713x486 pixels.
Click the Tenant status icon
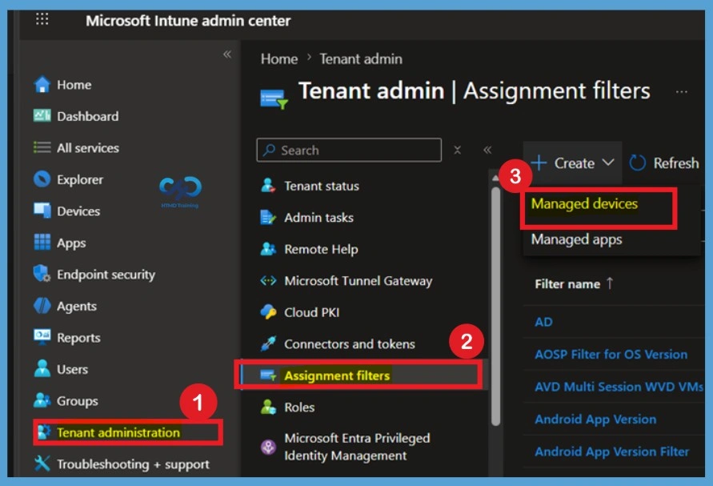(268, 186)
